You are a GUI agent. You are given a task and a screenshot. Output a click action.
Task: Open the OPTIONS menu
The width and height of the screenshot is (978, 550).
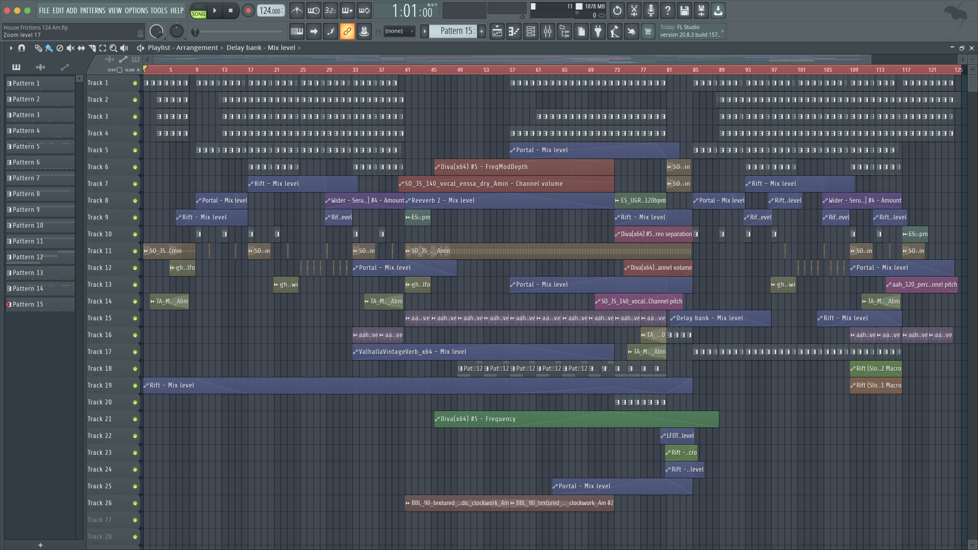(x=136, y=10)
